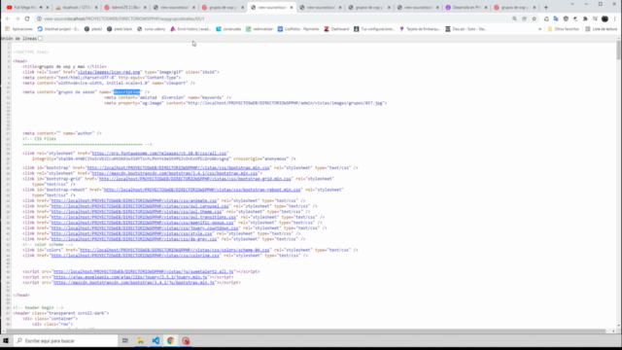Follow the fontawesome all.css stylesheet link
The height and width of the screenshot is (350, 622).
159,154
